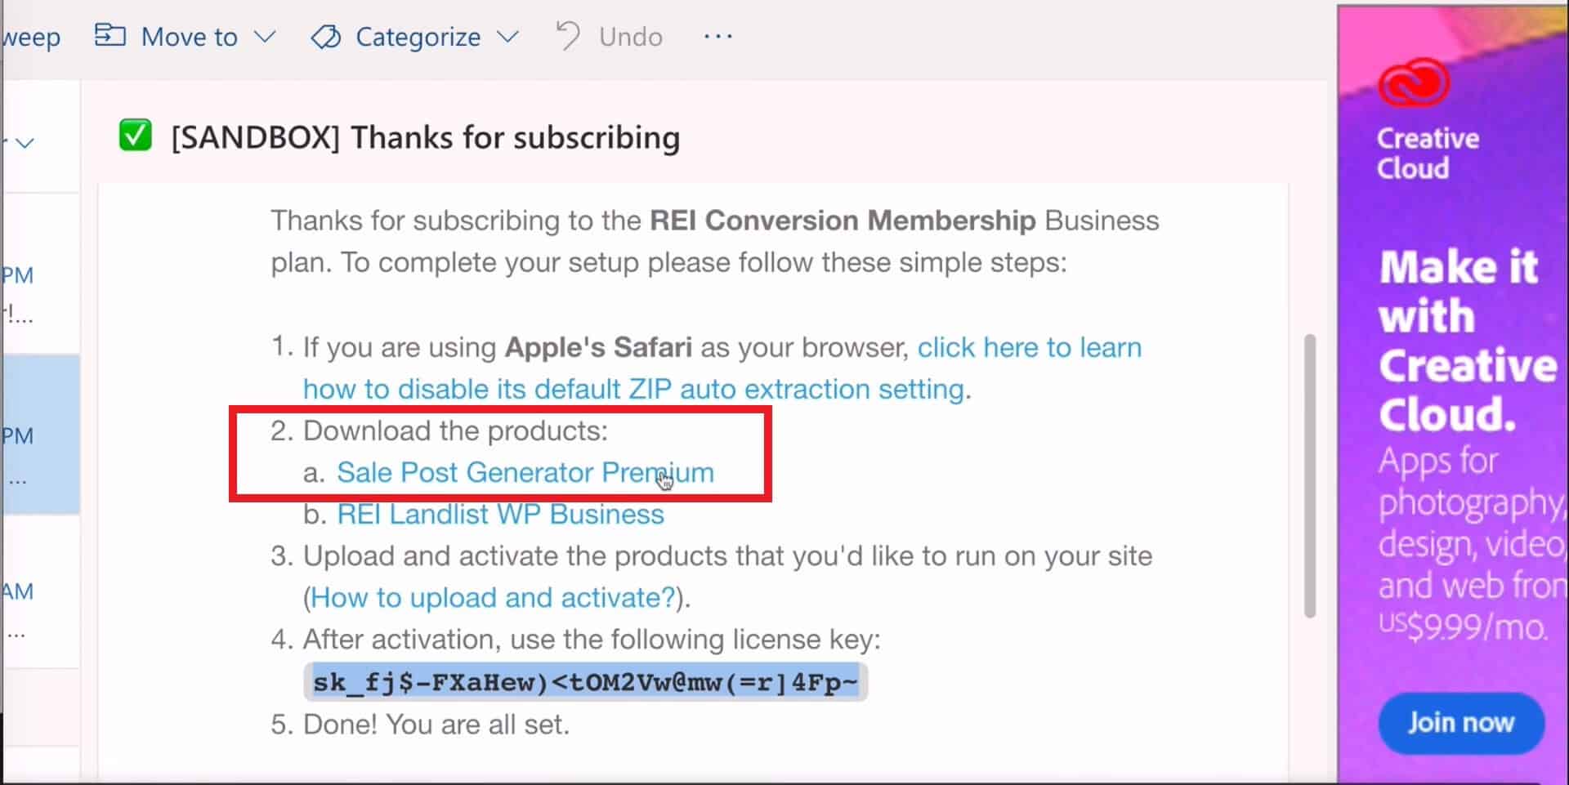Click the green checkmark emoji in subject

(x=136, y=136)
